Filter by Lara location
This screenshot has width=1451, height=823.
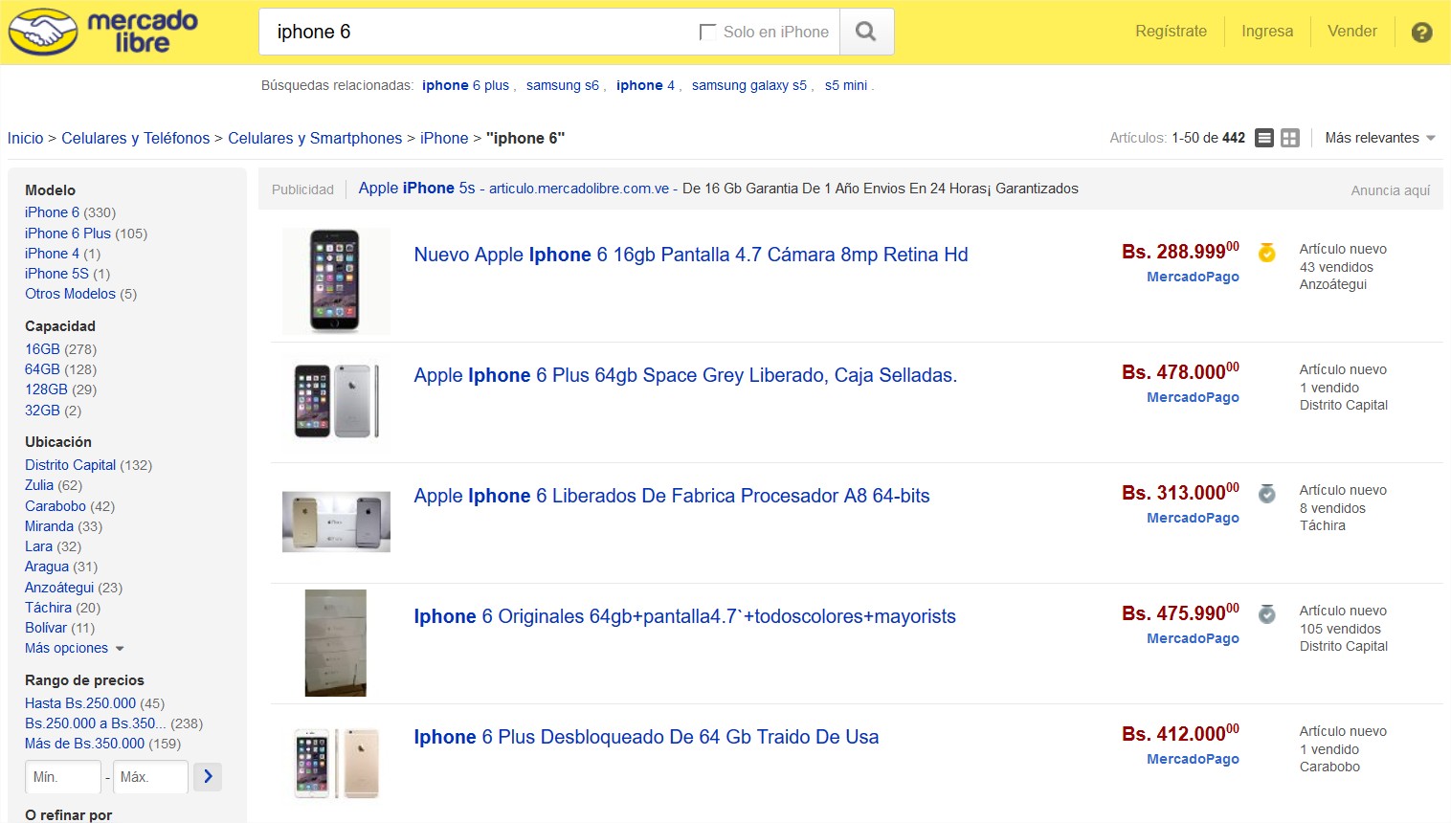(x=38, y=546)
